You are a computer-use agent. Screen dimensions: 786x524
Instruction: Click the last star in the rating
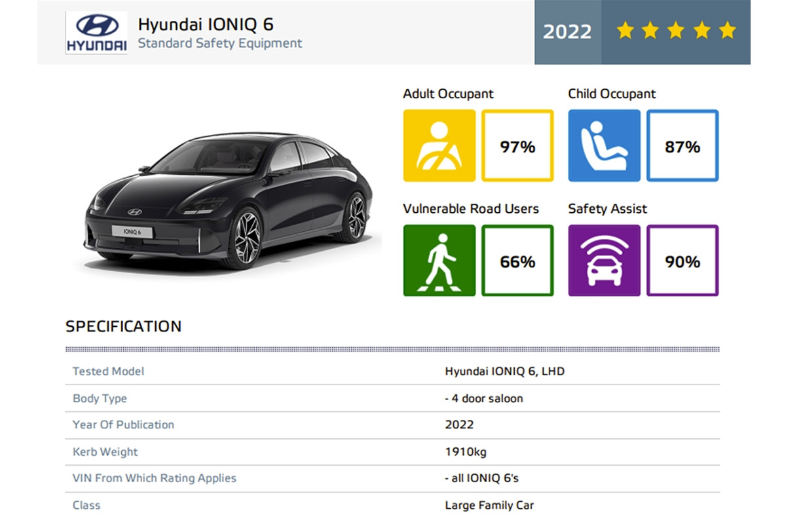tap(727, 30)
